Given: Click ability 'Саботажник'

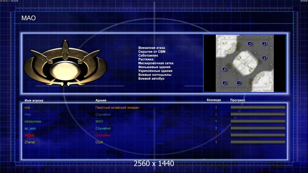Looking at the screenshot, I should [x=148, y=55].
